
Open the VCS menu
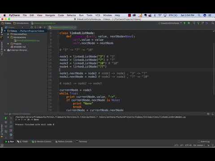pyautogui.click(x=98, y=15)
